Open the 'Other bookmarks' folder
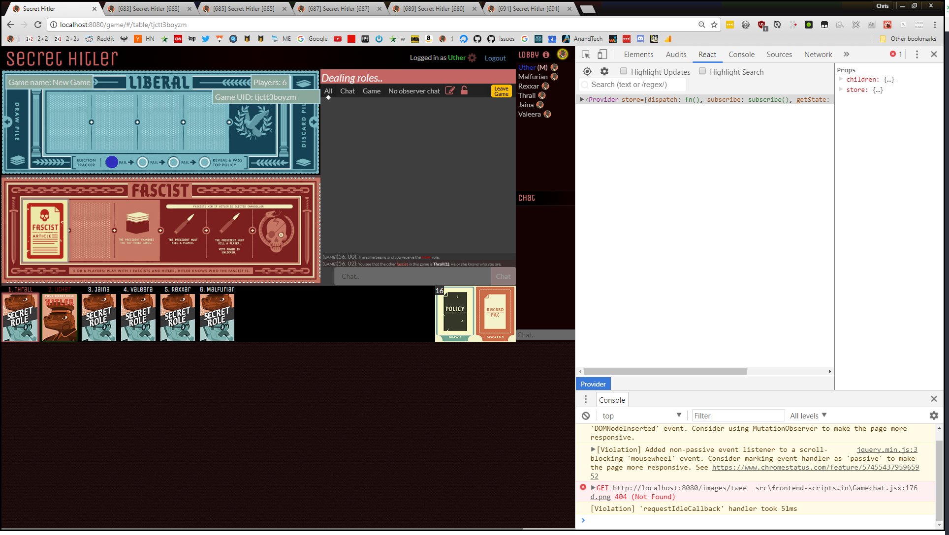The height and width of the screenshot is (535, 949). click(908, 39)
